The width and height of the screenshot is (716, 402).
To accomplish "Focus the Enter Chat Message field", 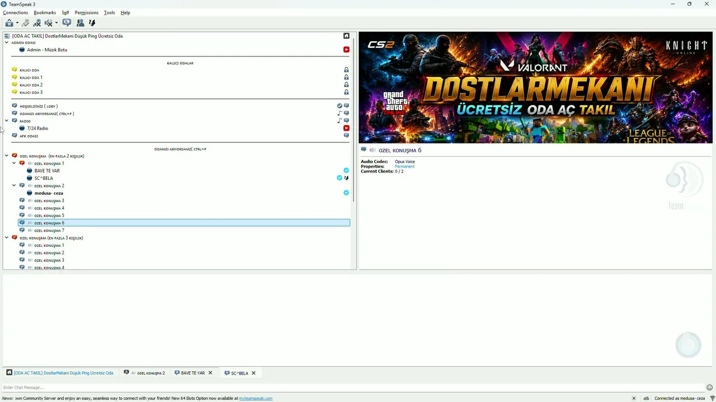I will (352, 387).
